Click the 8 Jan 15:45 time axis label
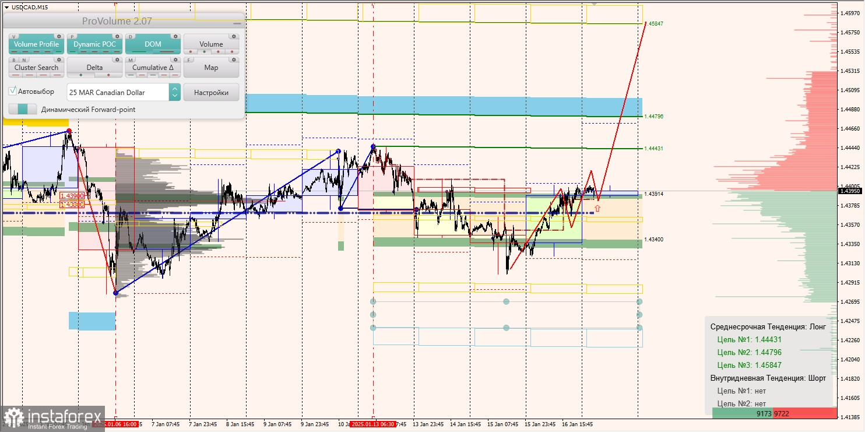The height and width of the screenshot is (432, 865). point(240,424)
